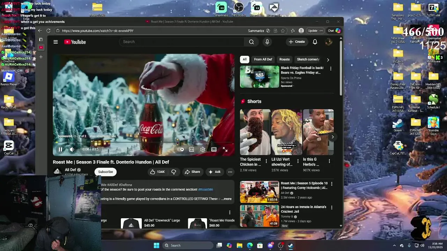447x251 pixels.
Task: Pause the video playback
Action: [60, 149]
